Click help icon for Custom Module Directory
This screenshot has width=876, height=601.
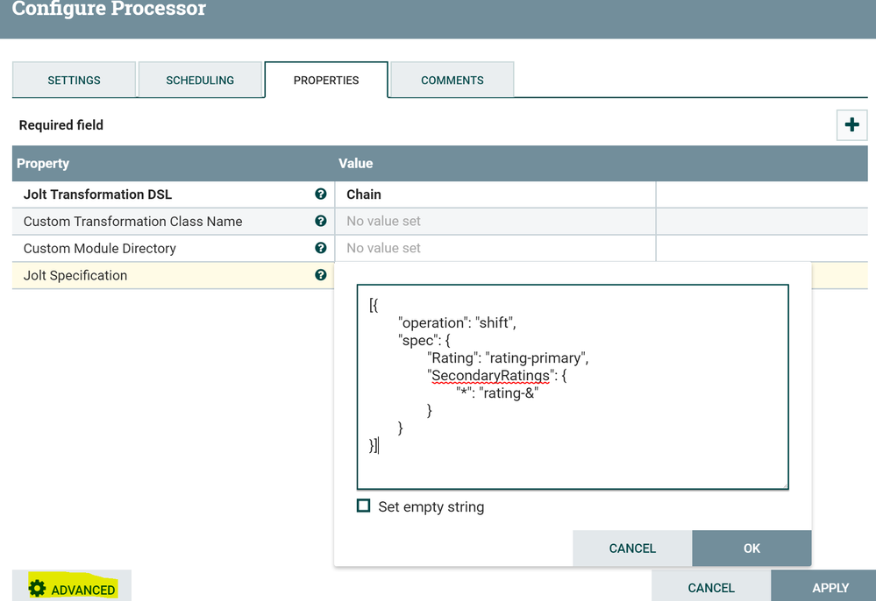coord(321,248)
